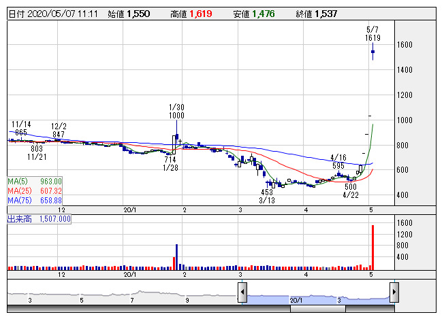The height and width of the screenshot is (319, 444).
Task: Select the MA(25) legend entry
Action: click(x=35, y=190)
